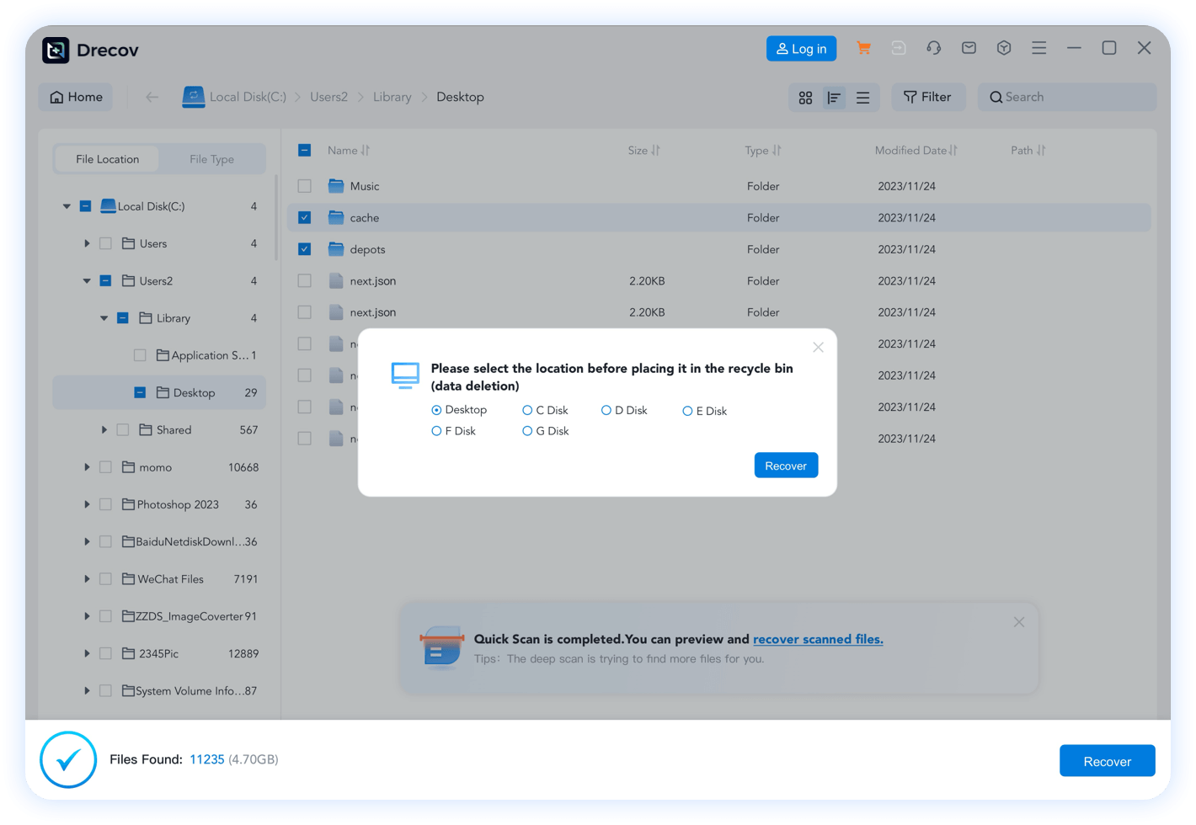Expand the Shared folder node

coord(104,430)
